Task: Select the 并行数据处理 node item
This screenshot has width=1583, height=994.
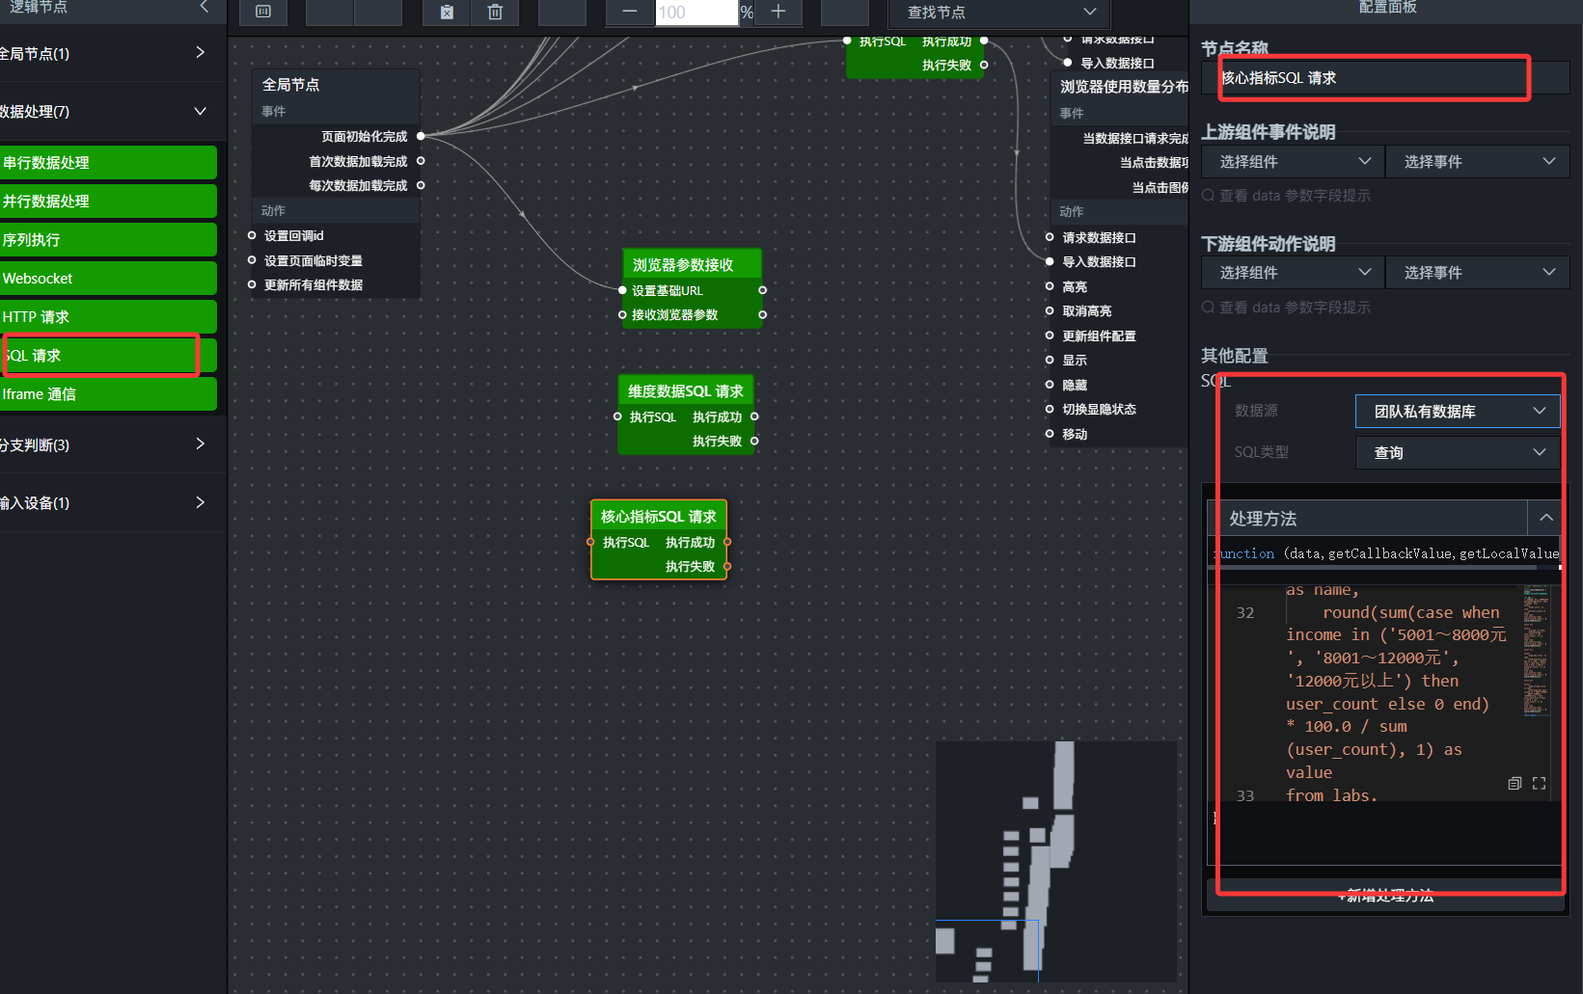Action: point(108,201)
